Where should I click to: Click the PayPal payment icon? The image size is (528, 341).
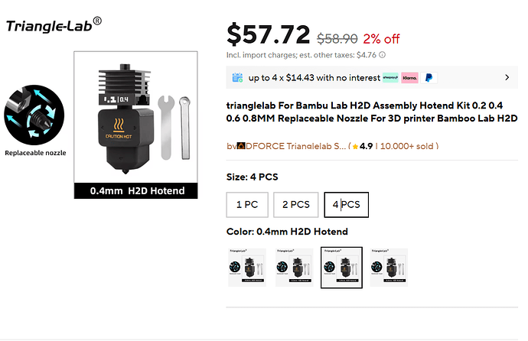pos(429,78)
